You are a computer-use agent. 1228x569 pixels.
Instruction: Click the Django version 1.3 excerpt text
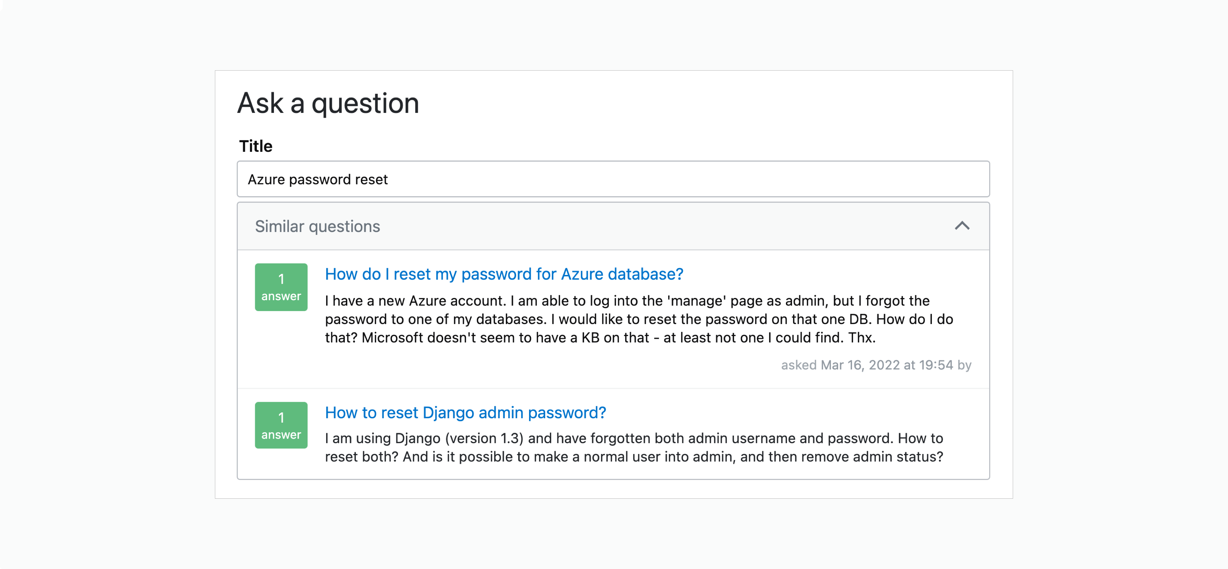634,448
